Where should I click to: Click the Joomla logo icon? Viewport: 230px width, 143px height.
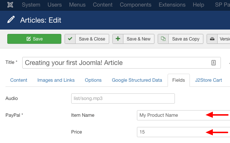[x=10, y=5]
